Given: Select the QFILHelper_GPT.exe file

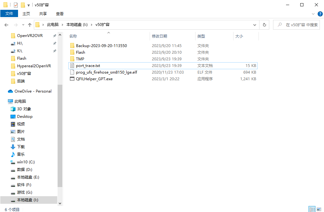Looking at the screenshot, I should pyautogui.click(x=94, y=79).
